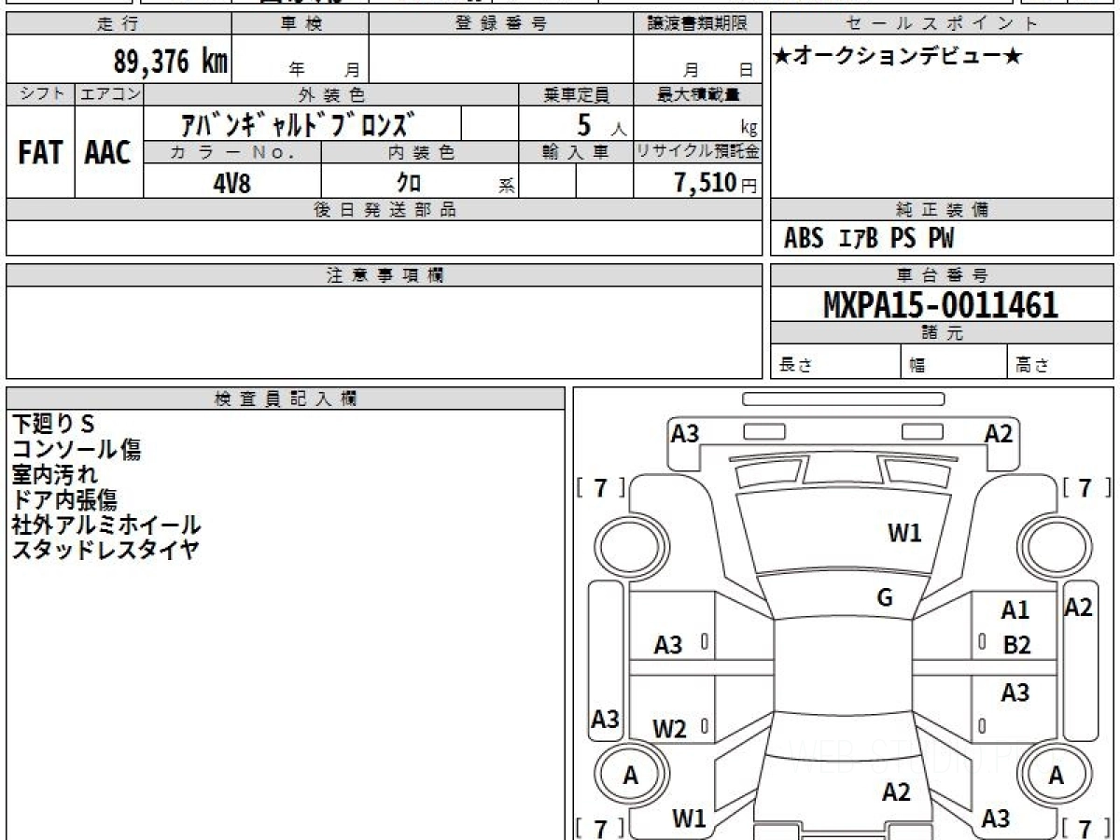Click the アバンギャルドブロンズ exterior color name
The image size is (1120, 840).
(x=299, y=123)
